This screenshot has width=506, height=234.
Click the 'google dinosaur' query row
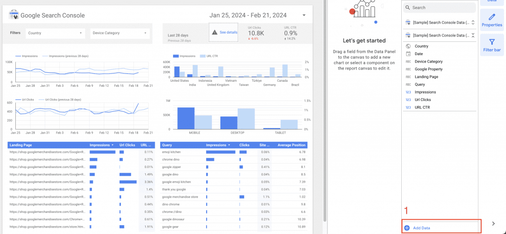click(234, 219)
